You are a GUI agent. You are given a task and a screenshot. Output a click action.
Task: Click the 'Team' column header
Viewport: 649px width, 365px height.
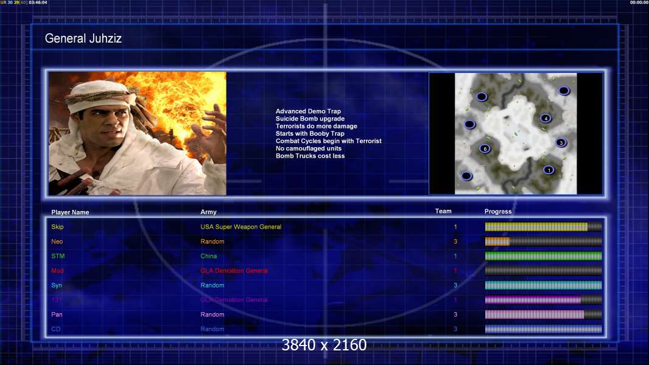(x=443, y=211)
